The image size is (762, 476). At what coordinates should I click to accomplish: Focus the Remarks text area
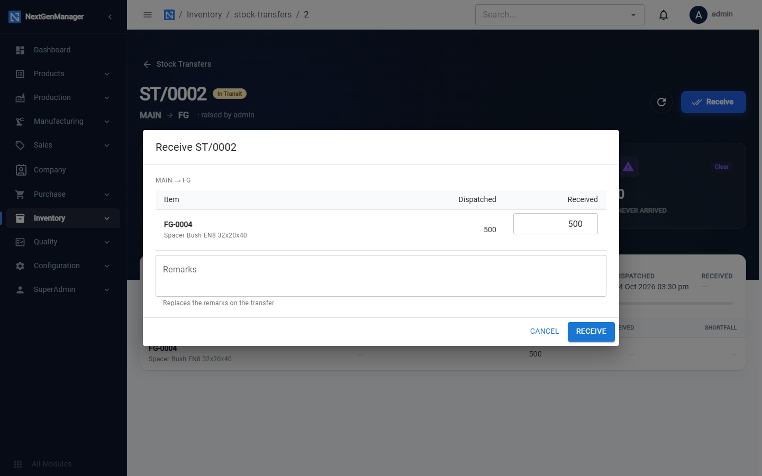click(x=381, y=276)
